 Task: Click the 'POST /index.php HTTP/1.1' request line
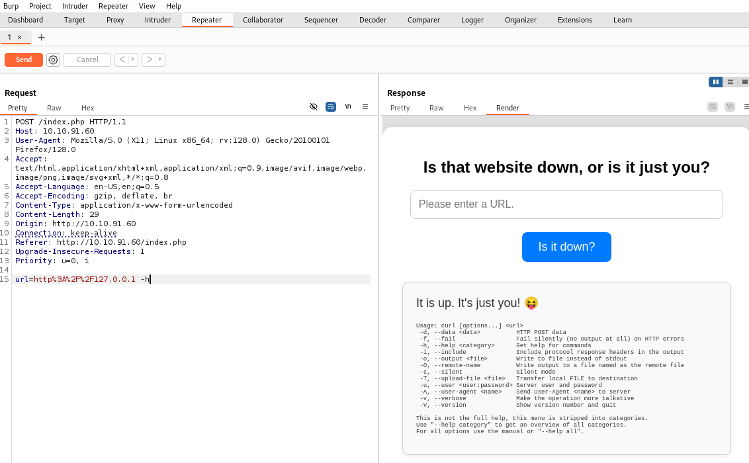pos(71,122)
